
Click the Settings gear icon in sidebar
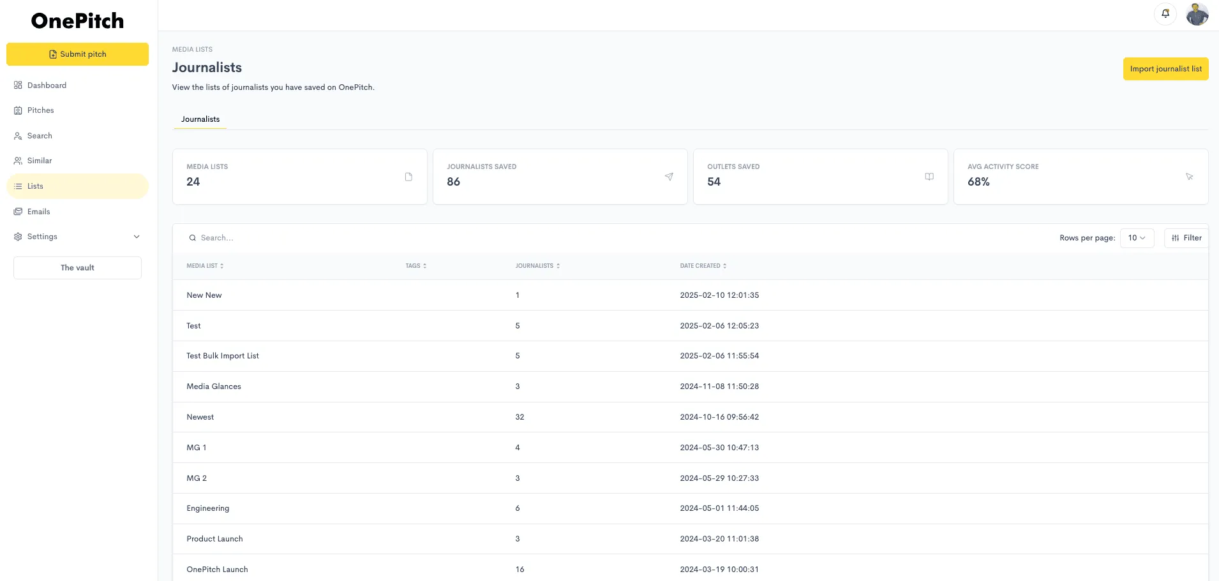click(x=18, y=237)
